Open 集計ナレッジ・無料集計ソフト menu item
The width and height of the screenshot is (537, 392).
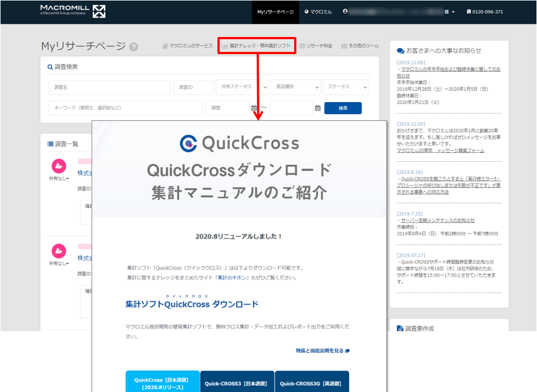[x=257, y=46]
